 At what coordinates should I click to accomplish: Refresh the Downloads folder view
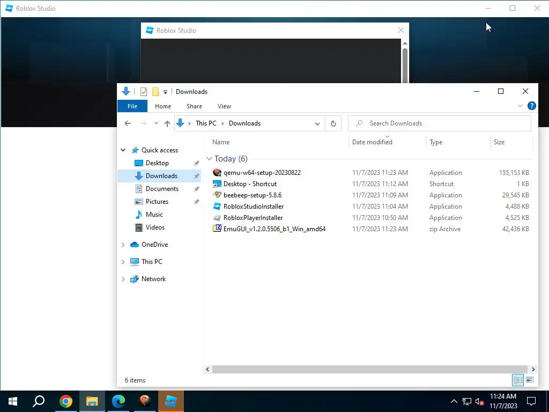coord(333,123)
